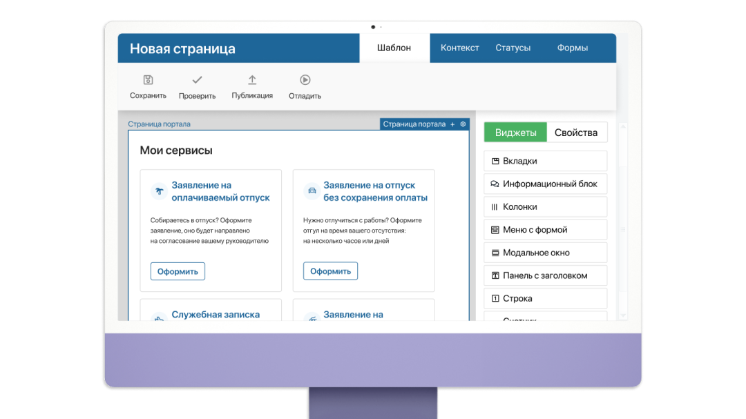Click the widgets panel scrollbar down arrow
The image size is (746, 419).
click(623, 315)
